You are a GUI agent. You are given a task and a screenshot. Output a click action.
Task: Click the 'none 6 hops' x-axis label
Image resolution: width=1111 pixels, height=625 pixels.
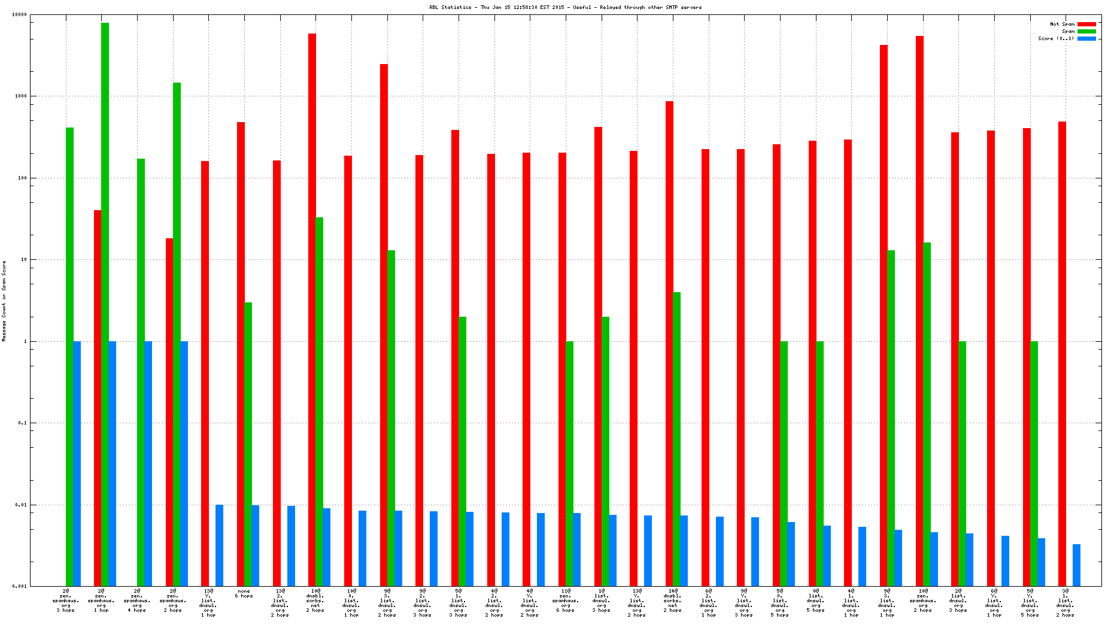tap(244, 593)
